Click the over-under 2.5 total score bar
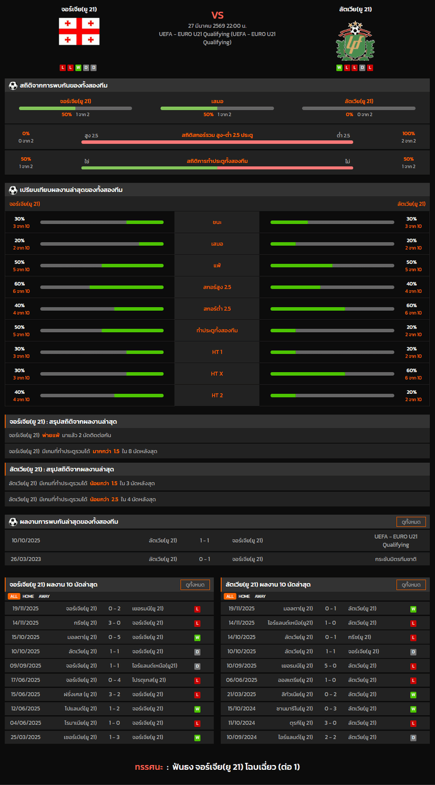This screenshot has width=435, height=785. coord(217,141)
